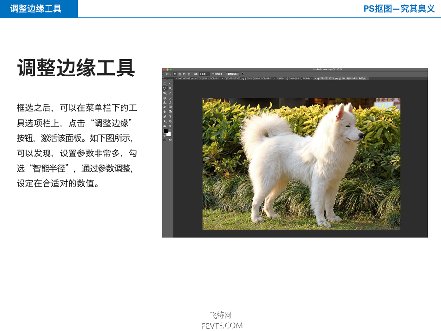Screen dimensions: 441x331
Task: Open the background color picker (white swatch)
Action: pyautogui.click(x=169, y=135)
